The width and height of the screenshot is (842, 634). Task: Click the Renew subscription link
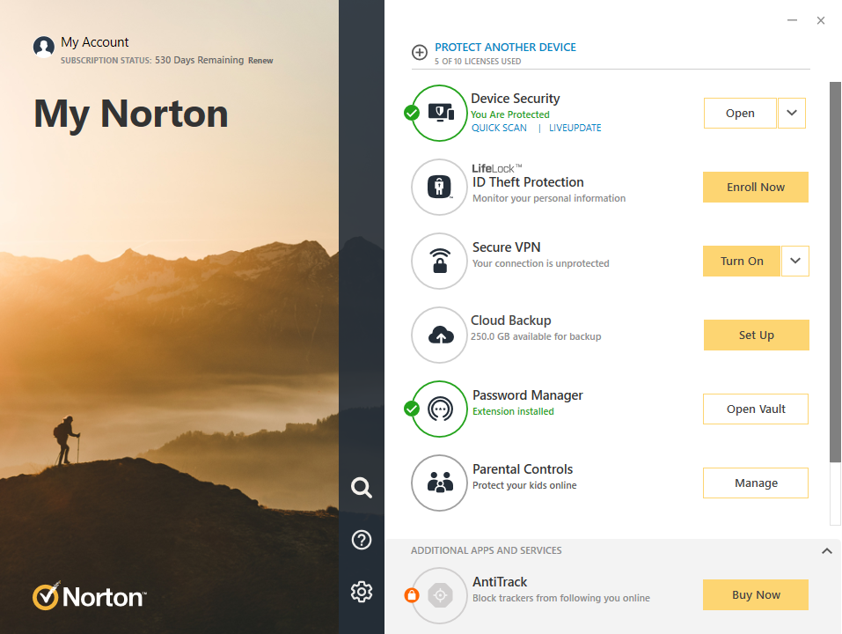pos(260,61)
